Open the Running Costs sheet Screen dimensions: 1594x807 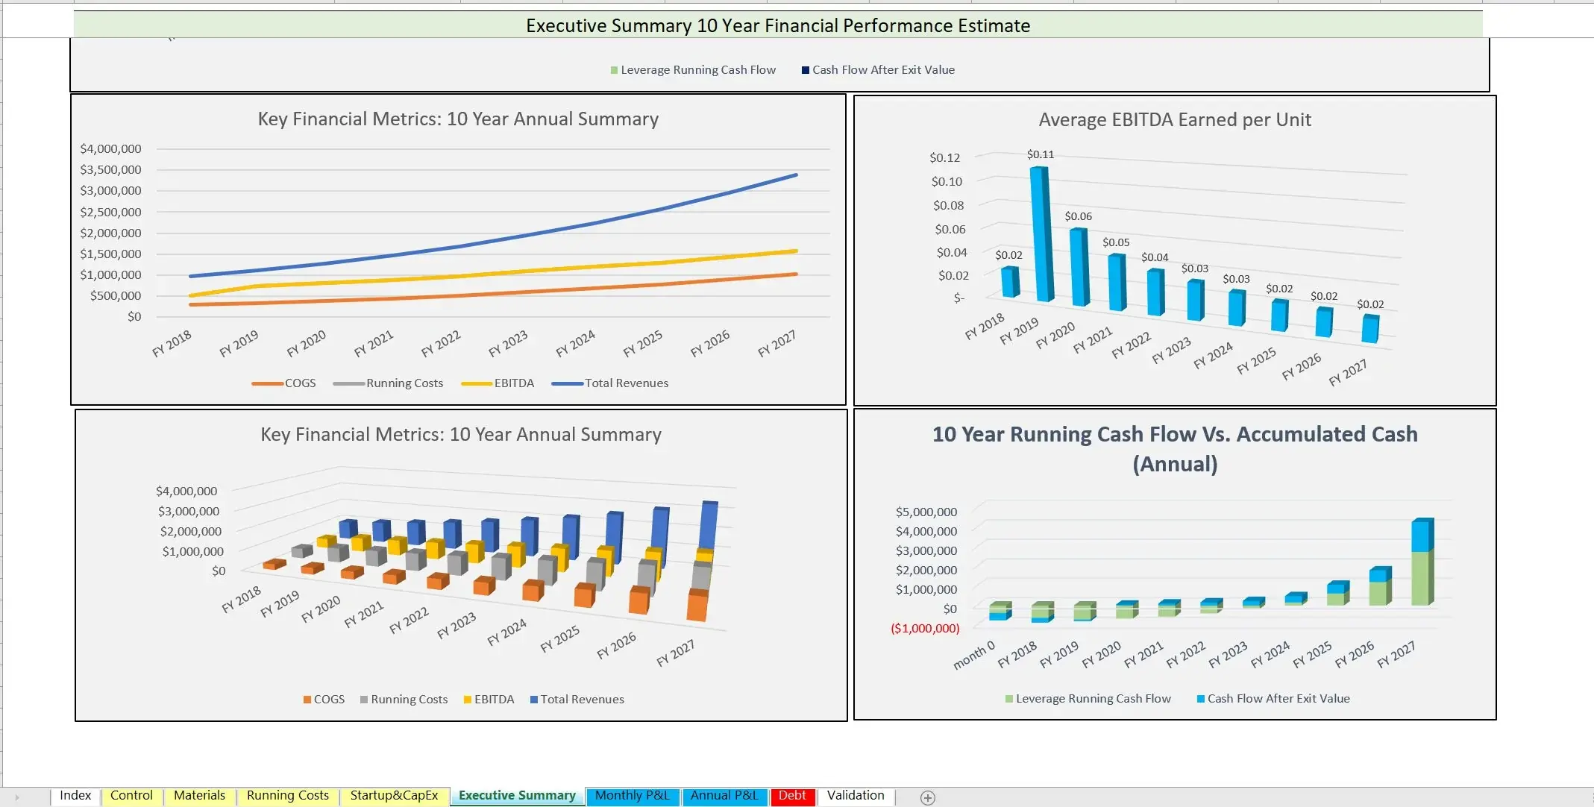click(287, 796)
